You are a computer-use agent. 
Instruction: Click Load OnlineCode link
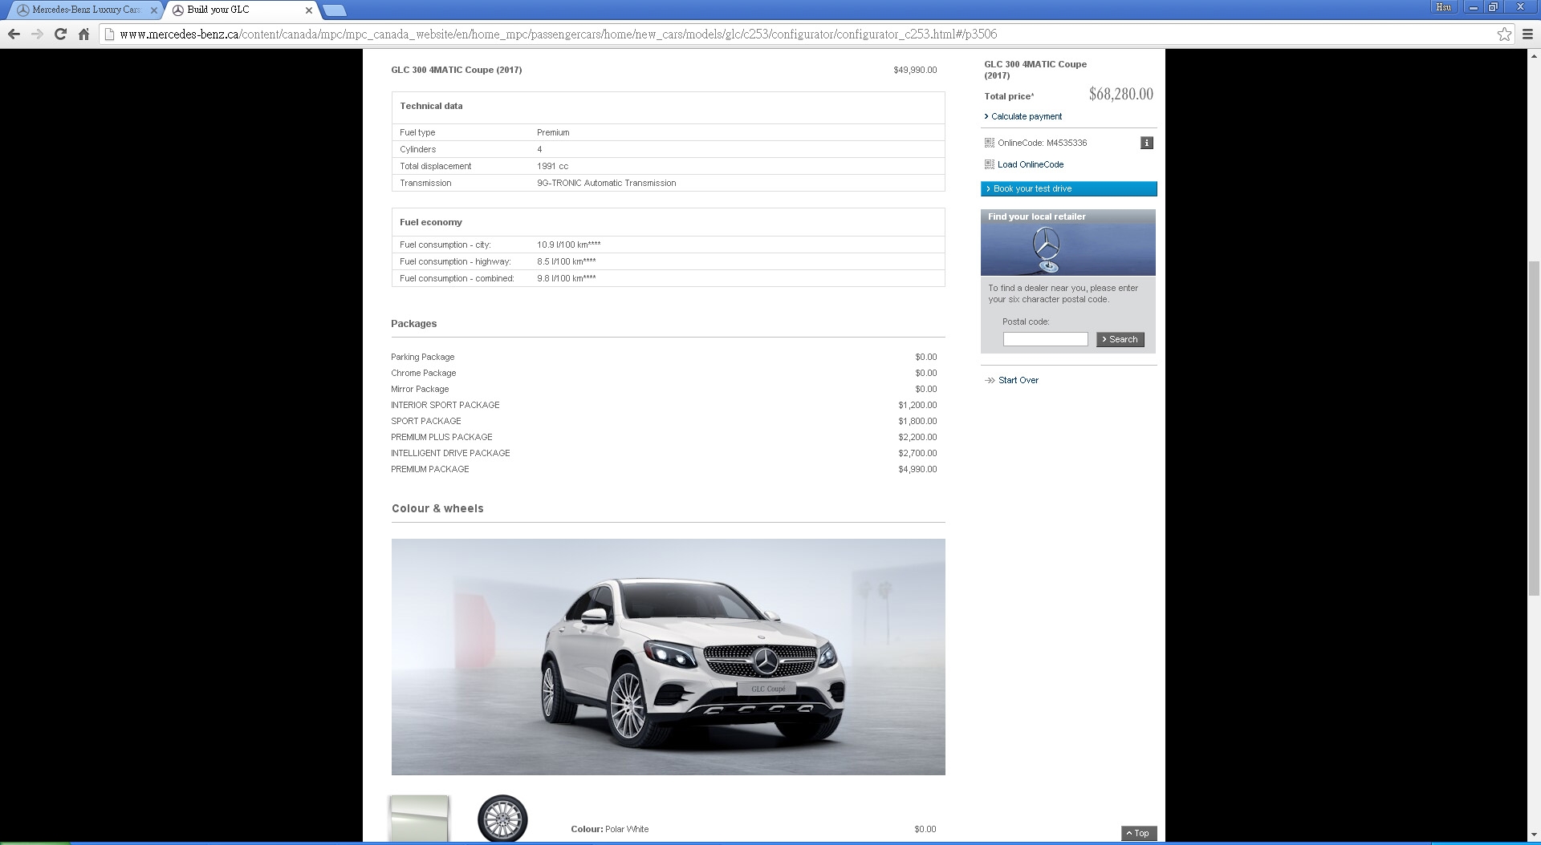pos(1031,164)
